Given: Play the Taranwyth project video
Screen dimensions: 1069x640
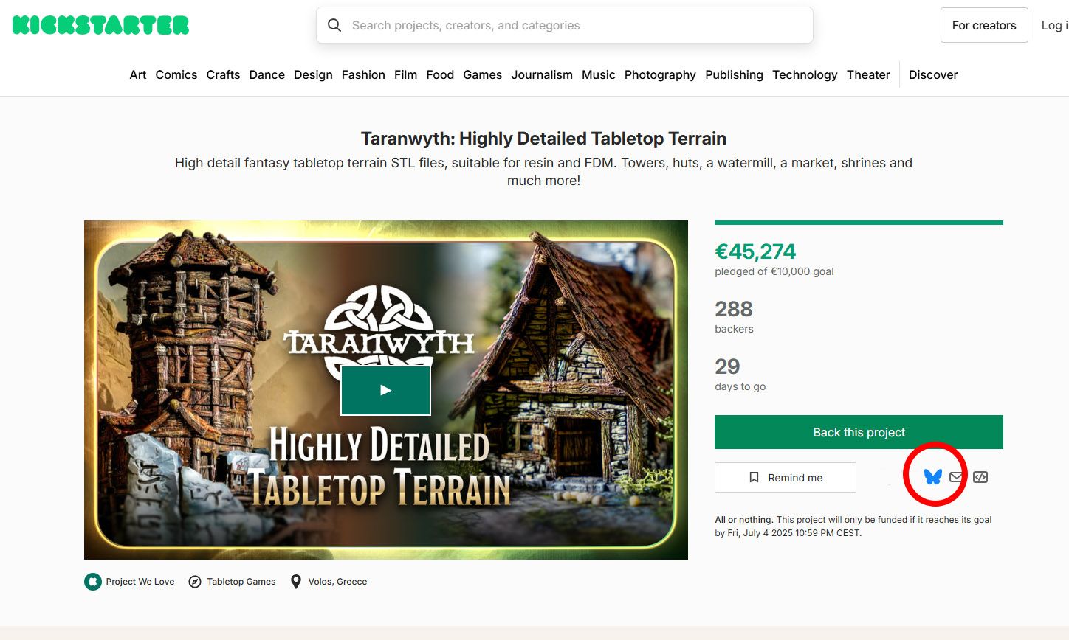Looking at the screenshot, I should coord(385,390).
